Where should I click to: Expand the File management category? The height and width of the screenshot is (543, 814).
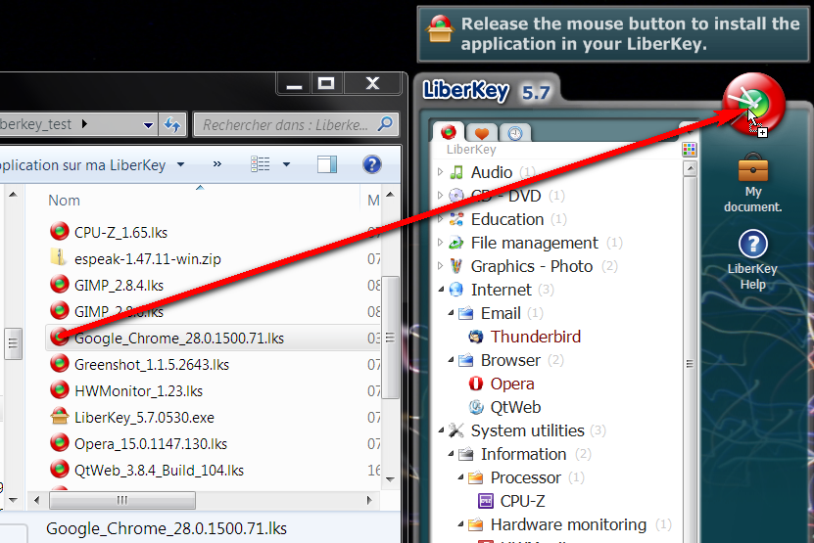440,243
